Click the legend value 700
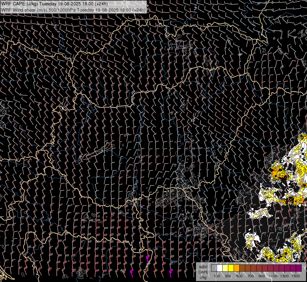The width and height of the screenshot is (307, 282). click(x=251, y=276)
